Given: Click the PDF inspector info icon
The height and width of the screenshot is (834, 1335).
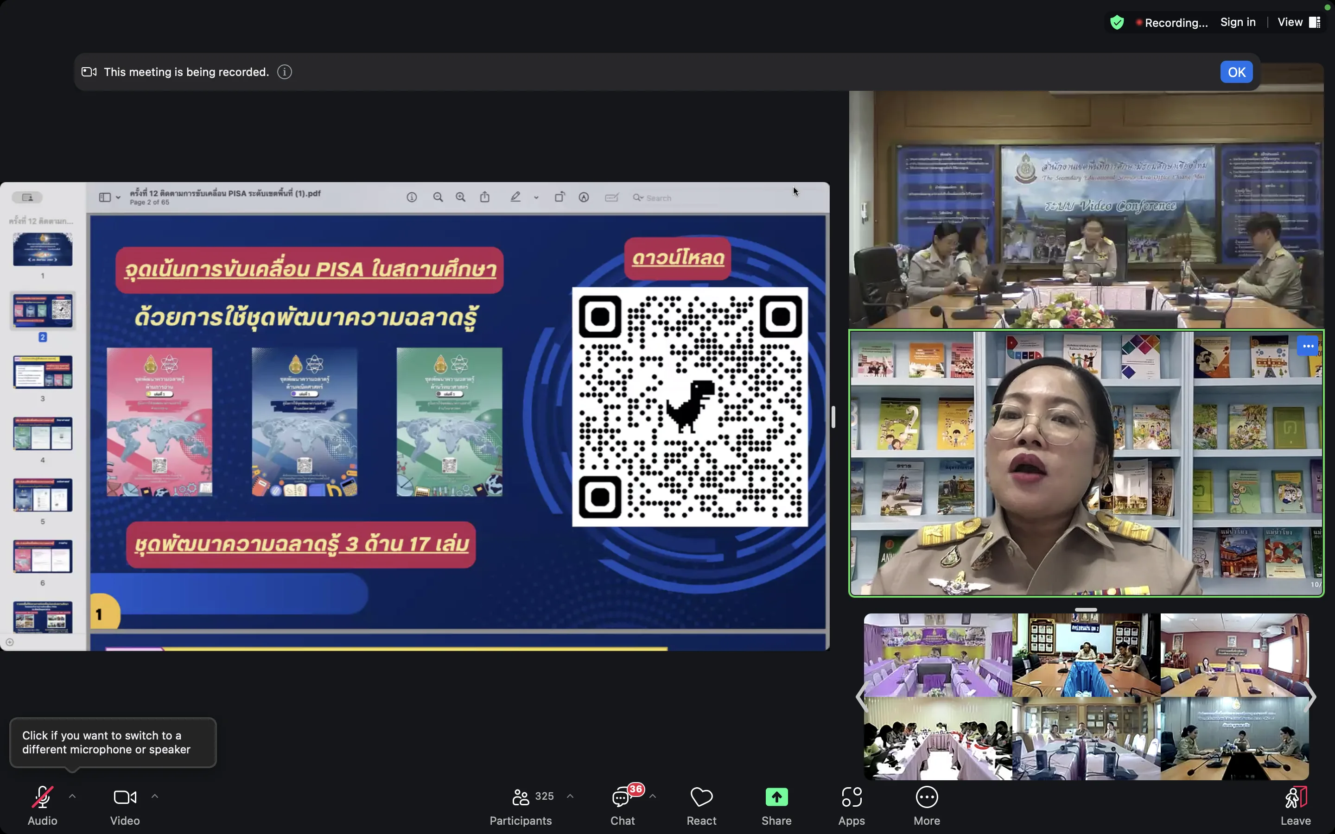Looking at the screenshot, I should click(412, 197).
